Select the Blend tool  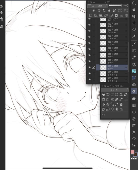(134, 84)
